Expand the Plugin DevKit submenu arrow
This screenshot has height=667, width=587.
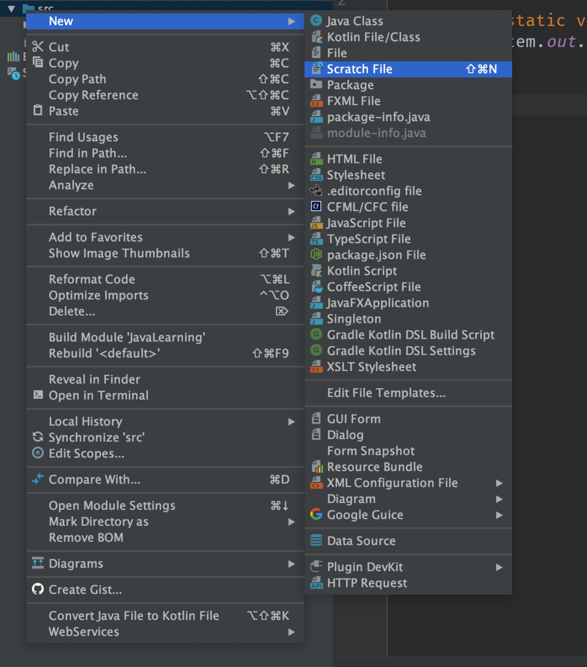(x=500, y=567)
